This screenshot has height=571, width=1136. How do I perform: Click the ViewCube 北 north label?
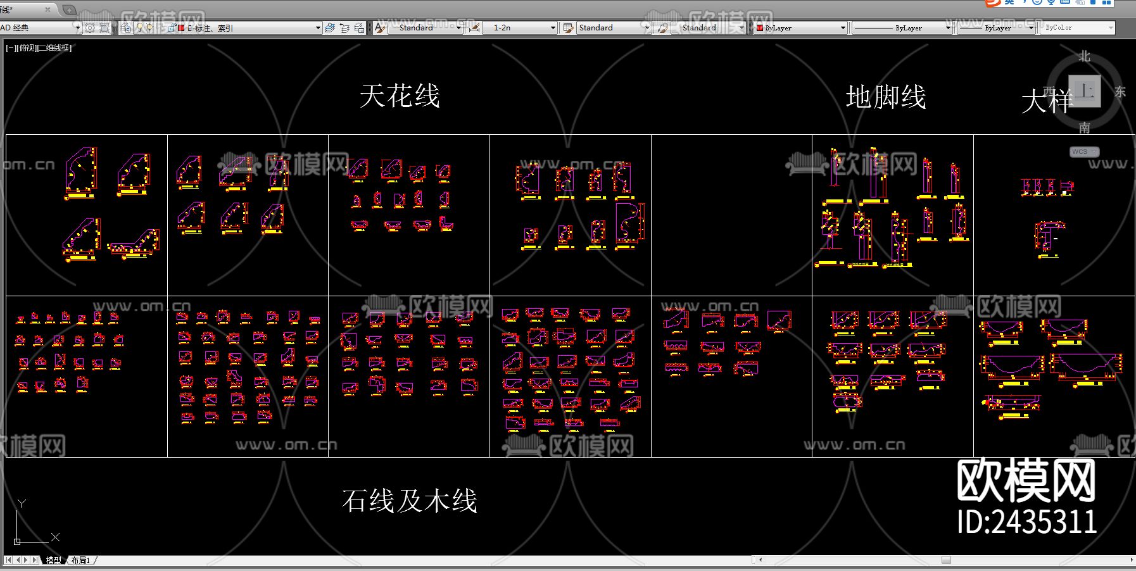(1085, 56)
